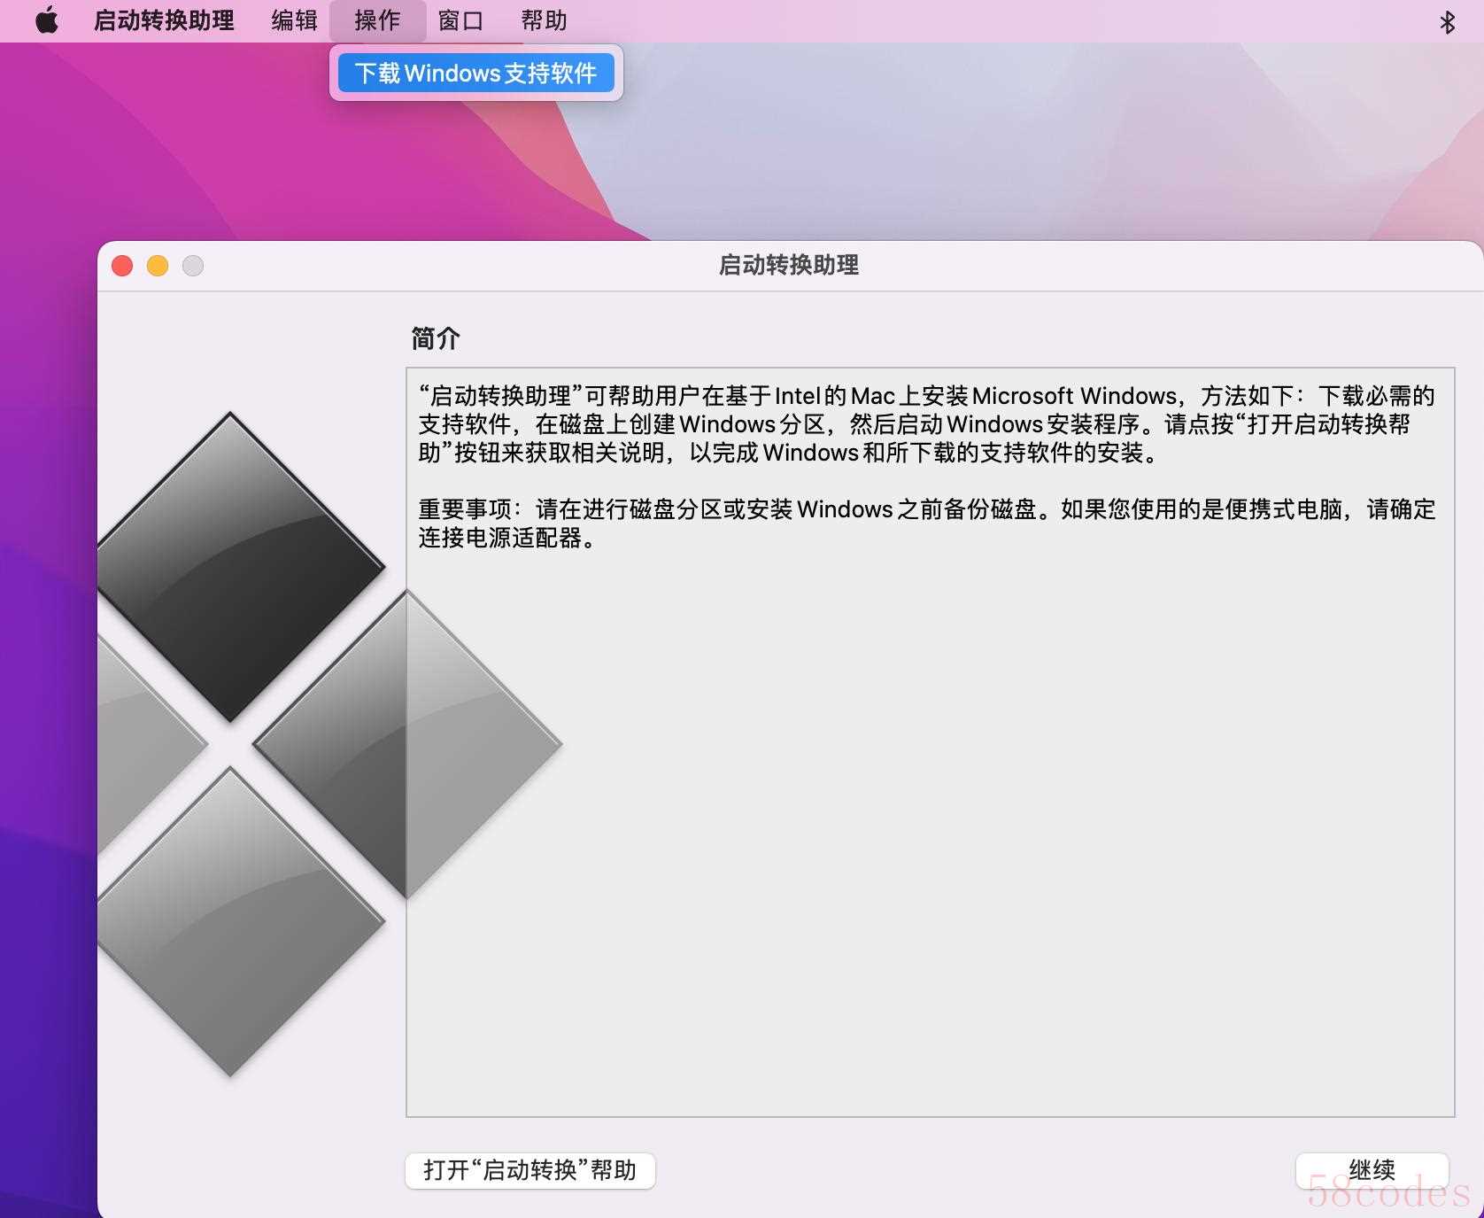Open the 启动转换助理 app menu
The height and width of the screenshot is (1218, 1484).
164,20
